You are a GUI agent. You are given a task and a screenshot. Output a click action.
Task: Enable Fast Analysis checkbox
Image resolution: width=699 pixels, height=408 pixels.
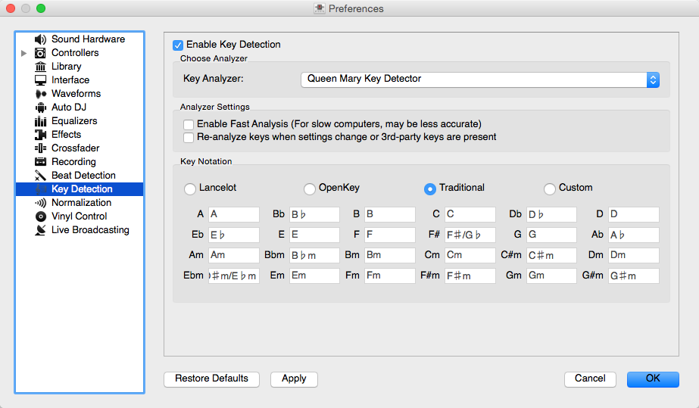click(x=189, y=124)
